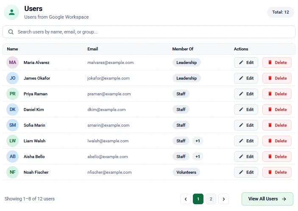Delete Maria Alvarez's account
Viewport: 298px width, 211px height.
point(277,62)
